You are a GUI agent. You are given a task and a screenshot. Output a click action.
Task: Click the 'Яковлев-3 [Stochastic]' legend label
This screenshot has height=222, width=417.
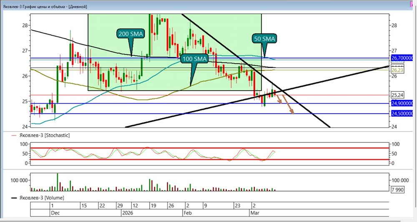point(45,135)
